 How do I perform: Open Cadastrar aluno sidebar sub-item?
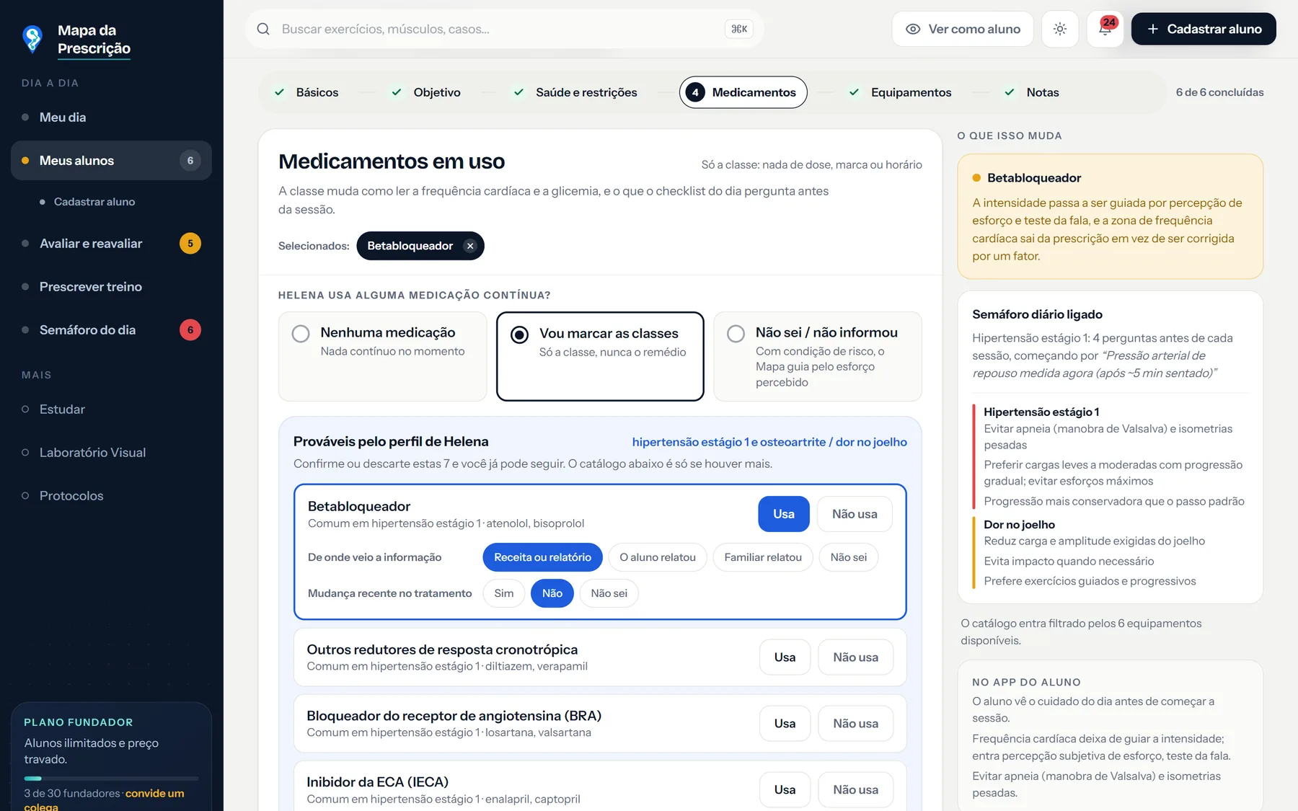point(94,202)
